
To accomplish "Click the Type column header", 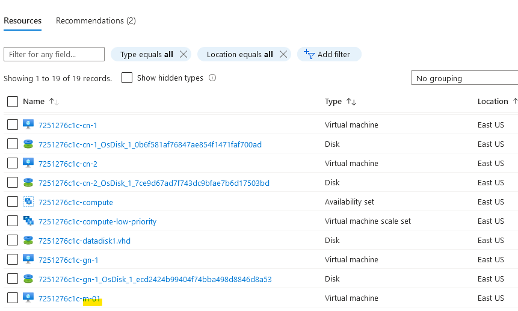I will (333, 101).
